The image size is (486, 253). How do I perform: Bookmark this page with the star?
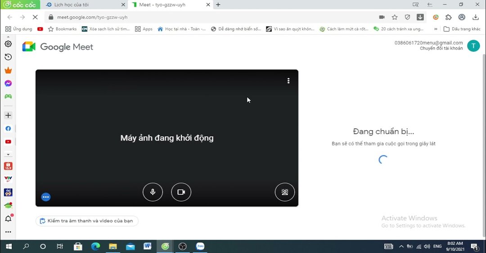(395, 18)
